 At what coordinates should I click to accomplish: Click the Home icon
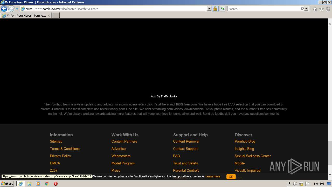tap(315, 9)
